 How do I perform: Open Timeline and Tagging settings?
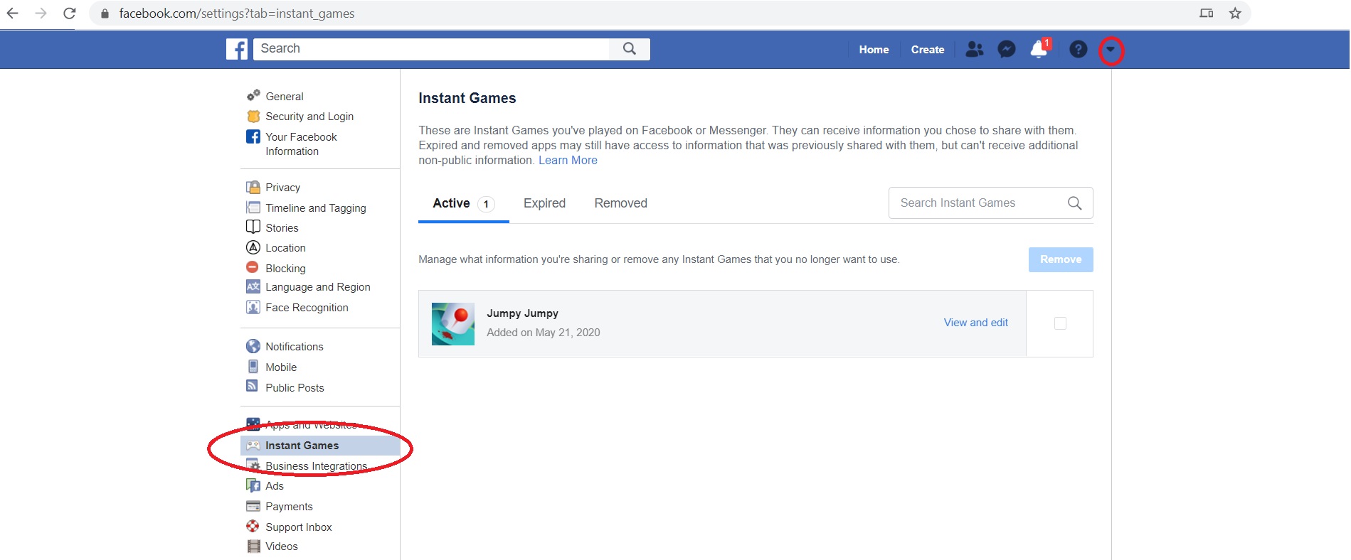[316, 208]
